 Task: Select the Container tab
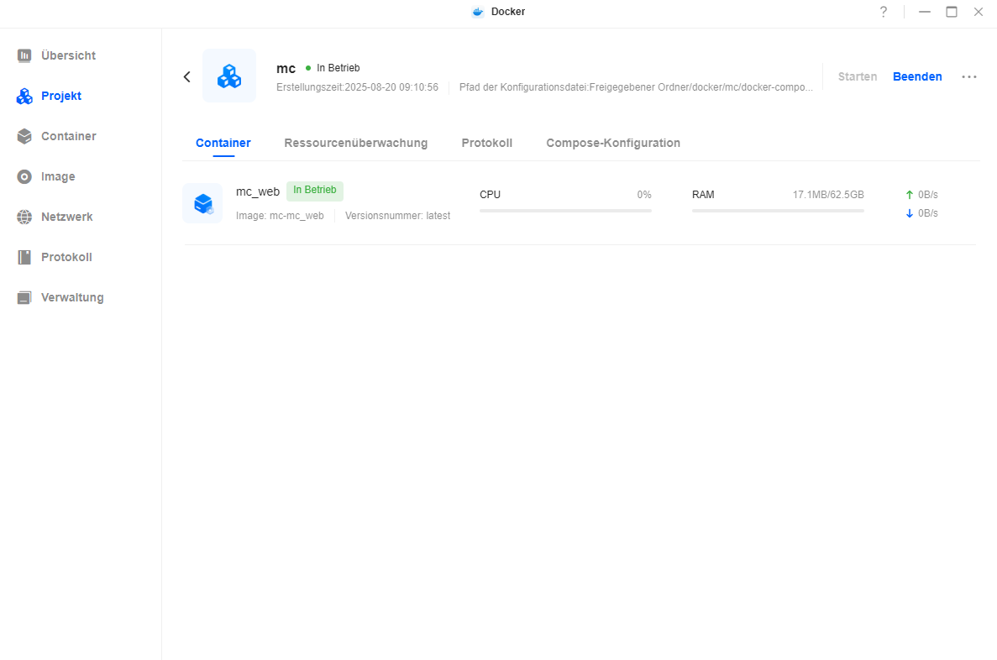(223, 143)
